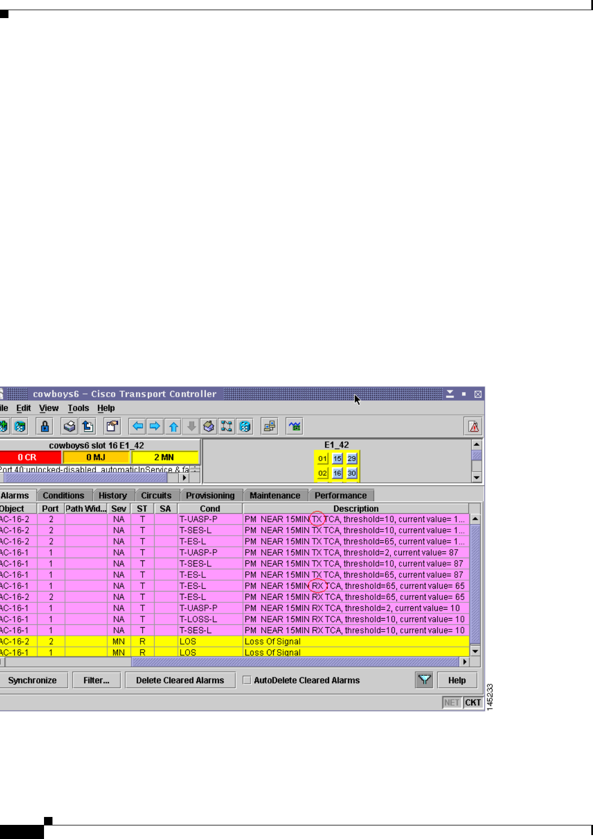
Task: Open the View menu
Action: (x=49, y=408)
